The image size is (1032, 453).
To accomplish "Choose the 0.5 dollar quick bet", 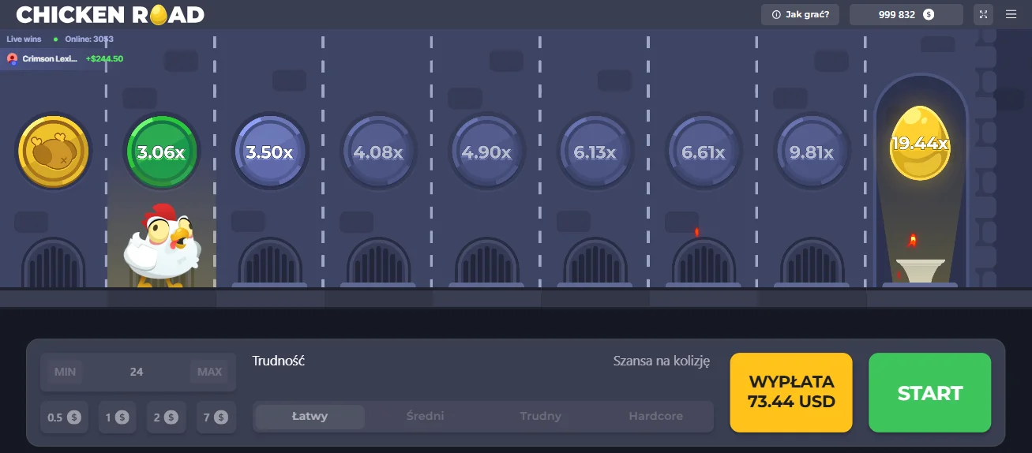I will (x=63, y=417).
